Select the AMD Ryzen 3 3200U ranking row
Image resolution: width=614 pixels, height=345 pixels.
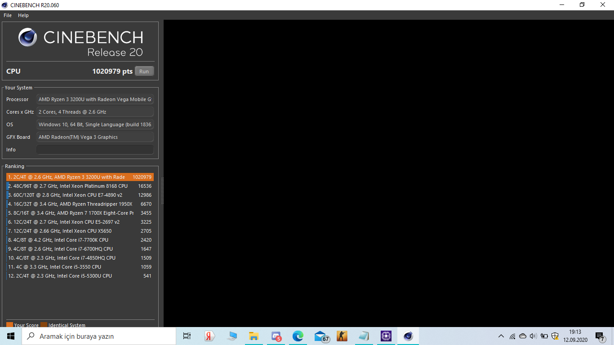click(x=80, y=177)
